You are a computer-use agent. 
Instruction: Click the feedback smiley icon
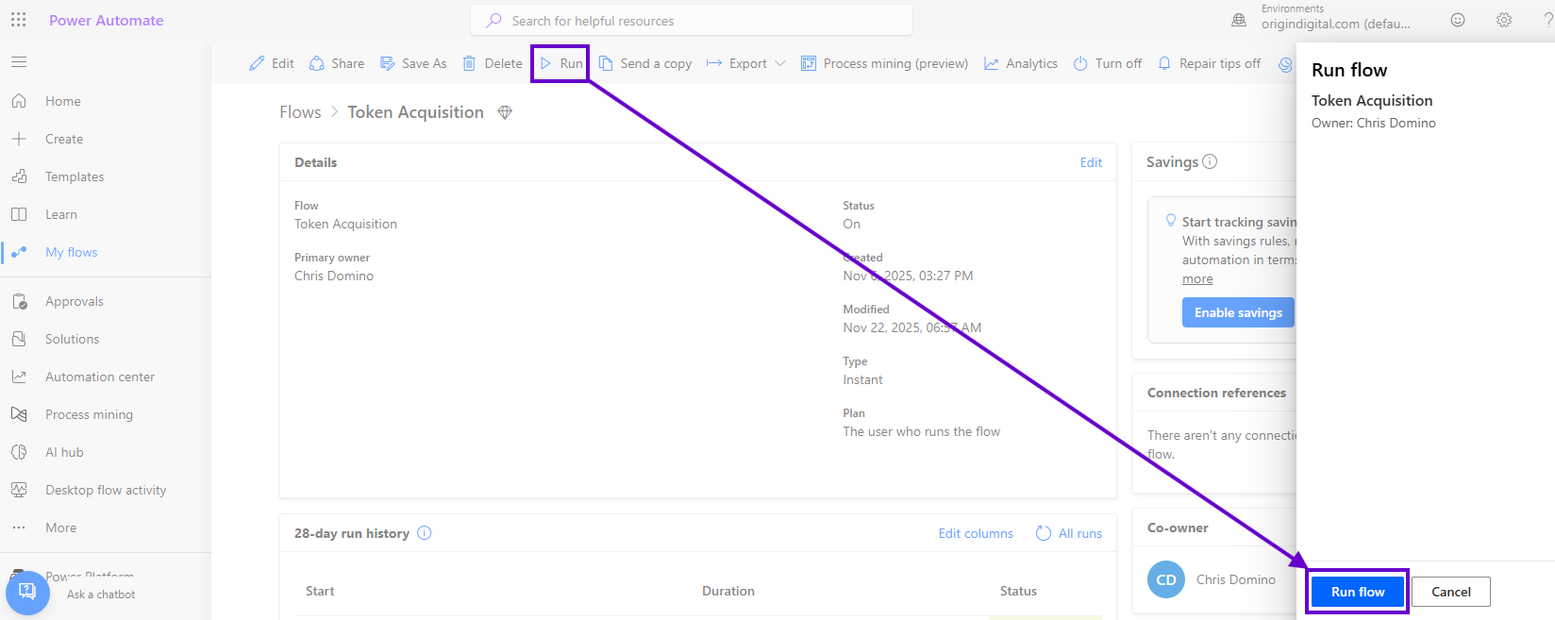point(1458,20)
